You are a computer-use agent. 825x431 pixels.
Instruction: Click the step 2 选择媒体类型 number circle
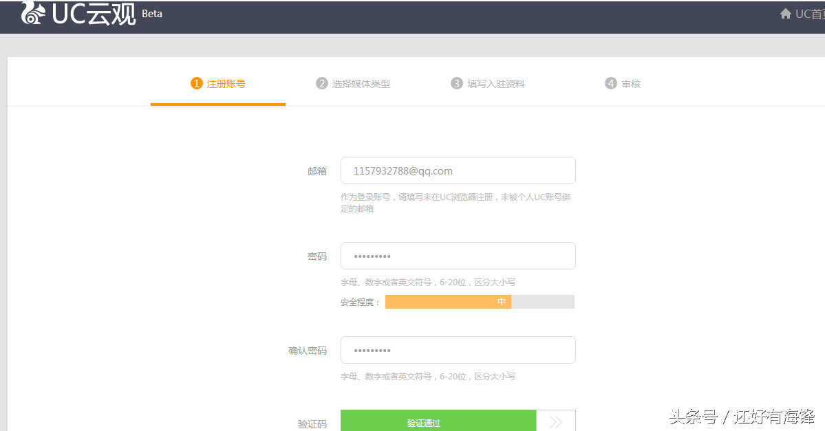322,83
